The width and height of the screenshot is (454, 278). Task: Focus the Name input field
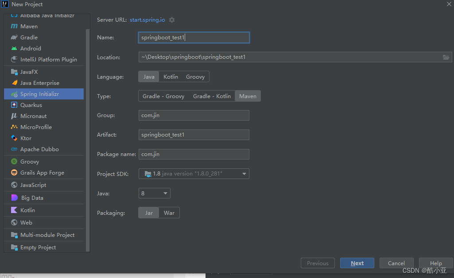tap(194, 38)
